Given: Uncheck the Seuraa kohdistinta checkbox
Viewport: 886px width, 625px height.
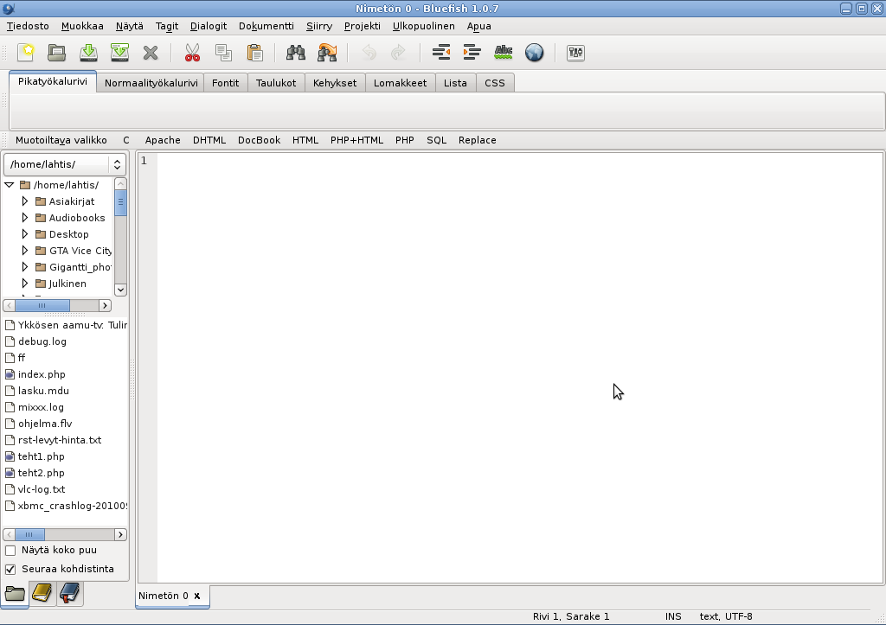Looking at the screenshot, I should coord(10,569).
